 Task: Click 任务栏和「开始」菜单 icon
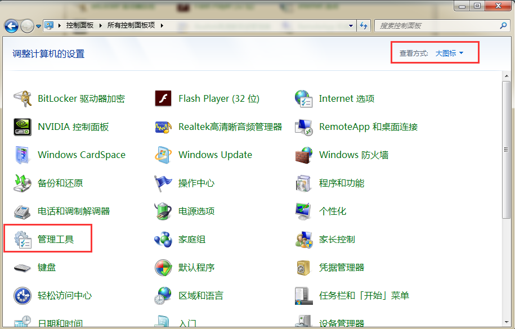pos(303,296)
